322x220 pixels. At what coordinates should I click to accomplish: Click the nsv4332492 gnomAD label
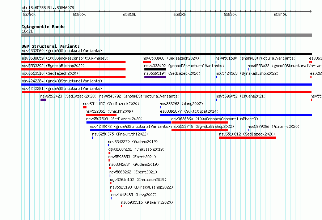pos(184,66)
